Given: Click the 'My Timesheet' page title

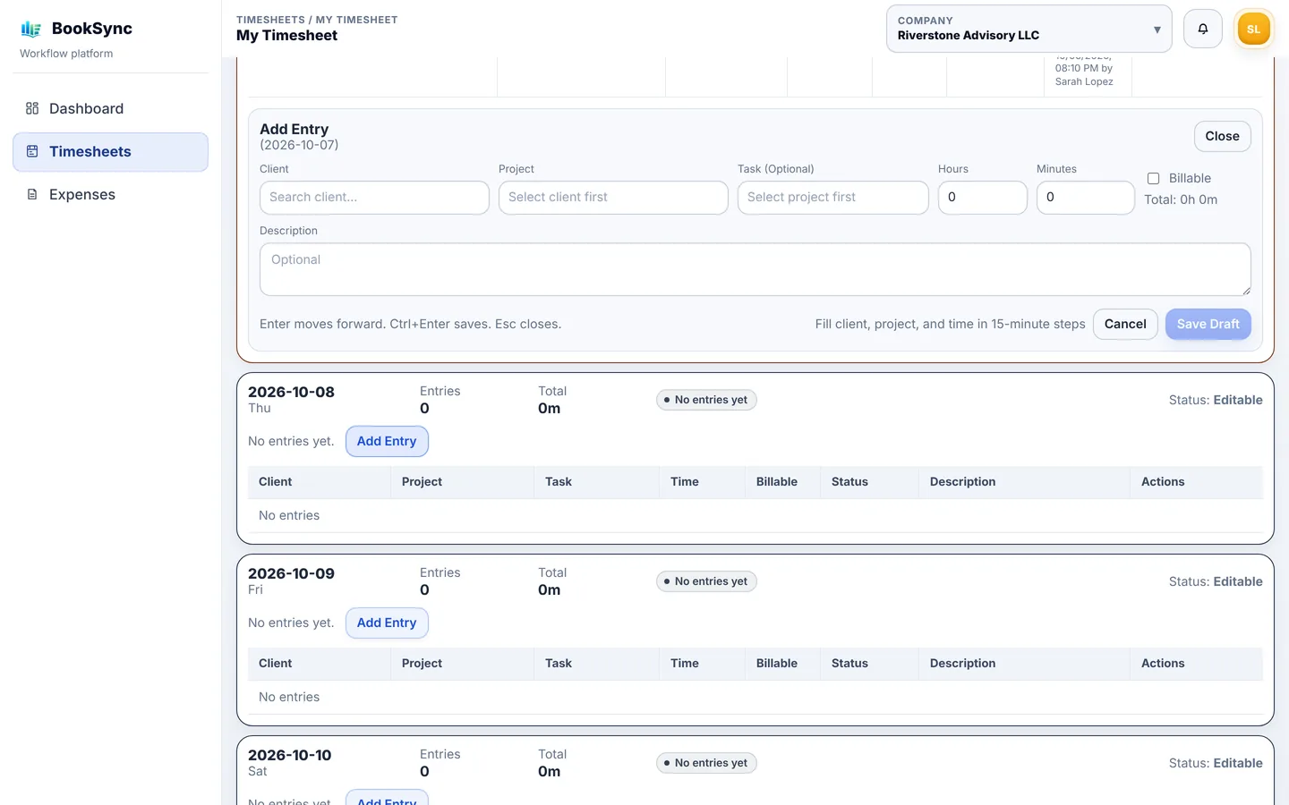Looking at the screenshot, I should pos(286,36).
